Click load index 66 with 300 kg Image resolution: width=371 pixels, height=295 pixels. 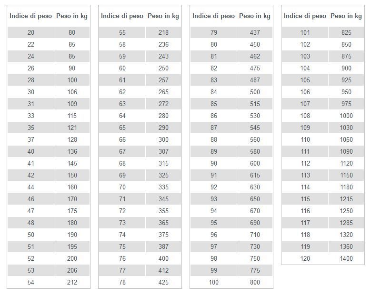click(122, 139)
